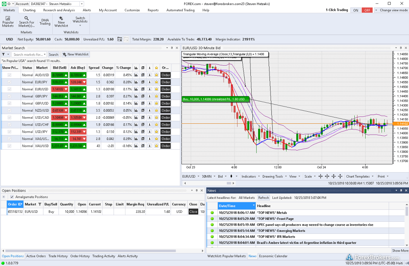Open the Research and Analysis tab
The image size is (409, 266).
pyautogui.click(x=59, y=10)
